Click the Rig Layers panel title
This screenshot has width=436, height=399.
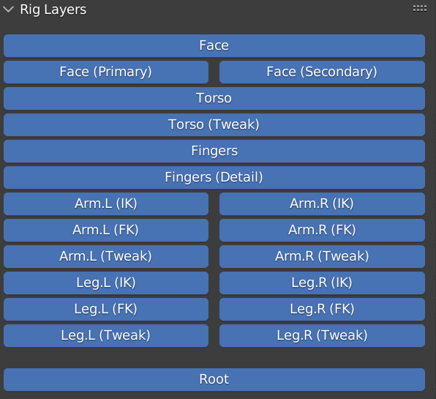53,10
